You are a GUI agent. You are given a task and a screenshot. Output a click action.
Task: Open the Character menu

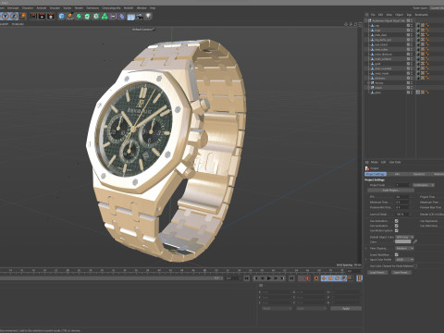pos(28,8)
